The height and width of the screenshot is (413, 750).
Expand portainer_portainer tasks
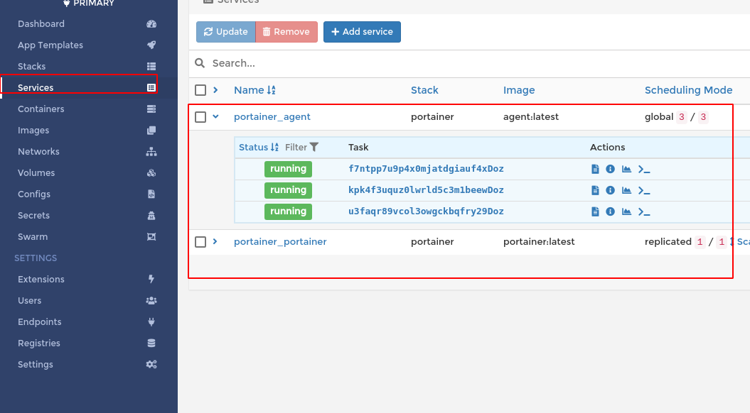(x=215, y=241)
